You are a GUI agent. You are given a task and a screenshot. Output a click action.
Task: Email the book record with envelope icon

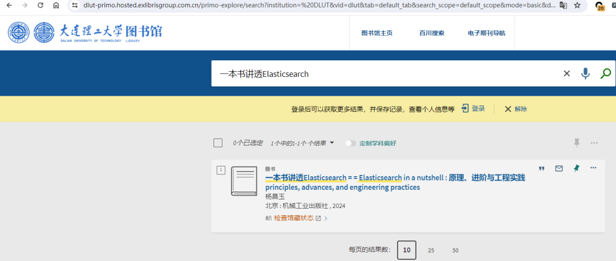click(x=558, y=168)
